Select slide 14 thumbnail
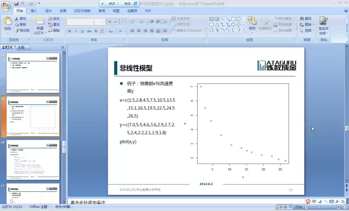349x211 pixels. (x=33, y=73)
